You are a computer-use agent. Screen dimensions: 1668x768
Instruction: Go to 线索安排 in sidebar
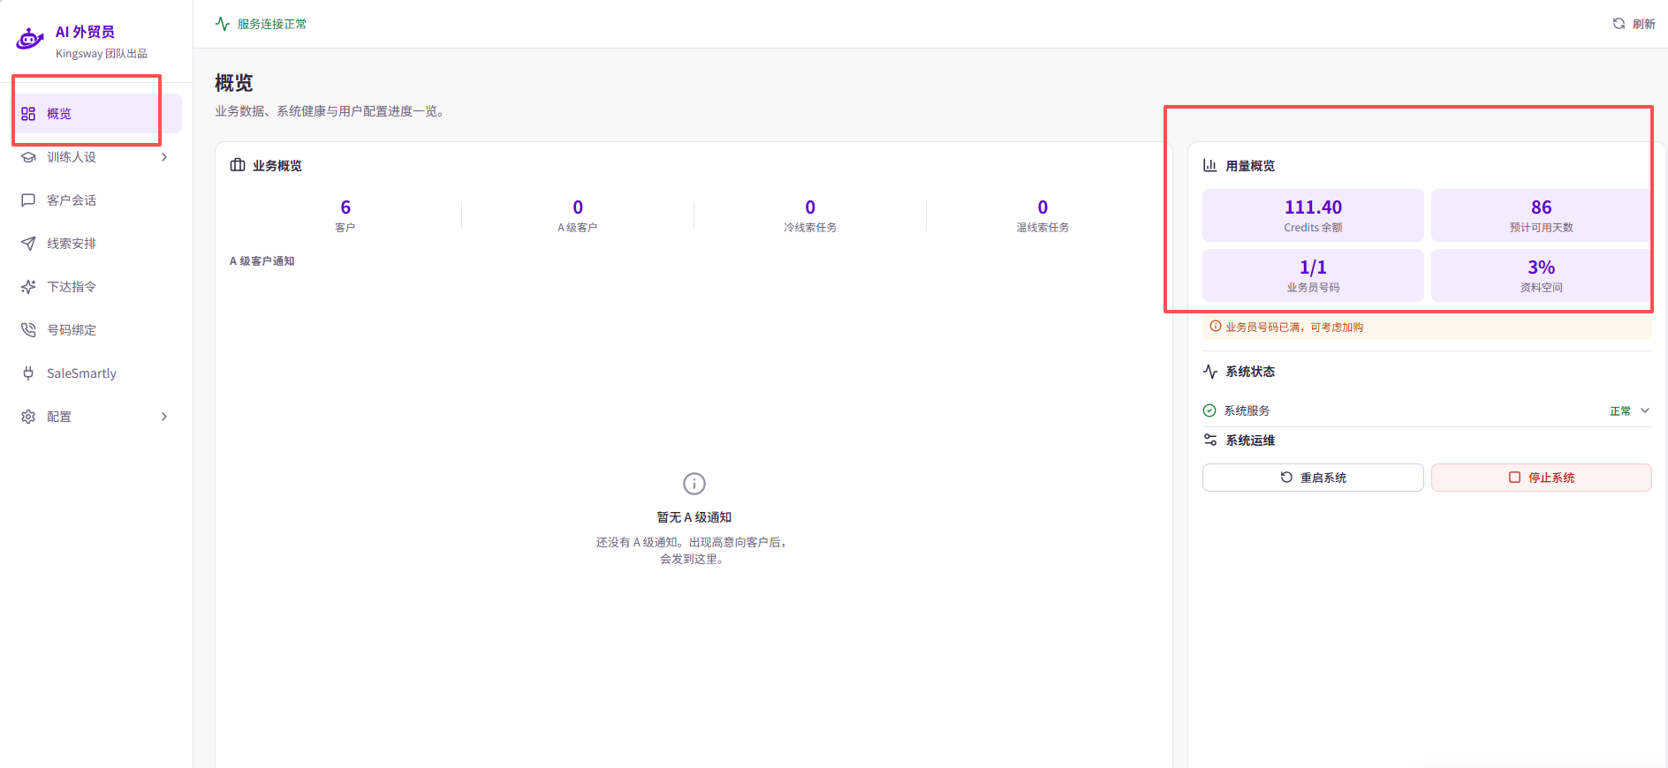tap(97, 244)
